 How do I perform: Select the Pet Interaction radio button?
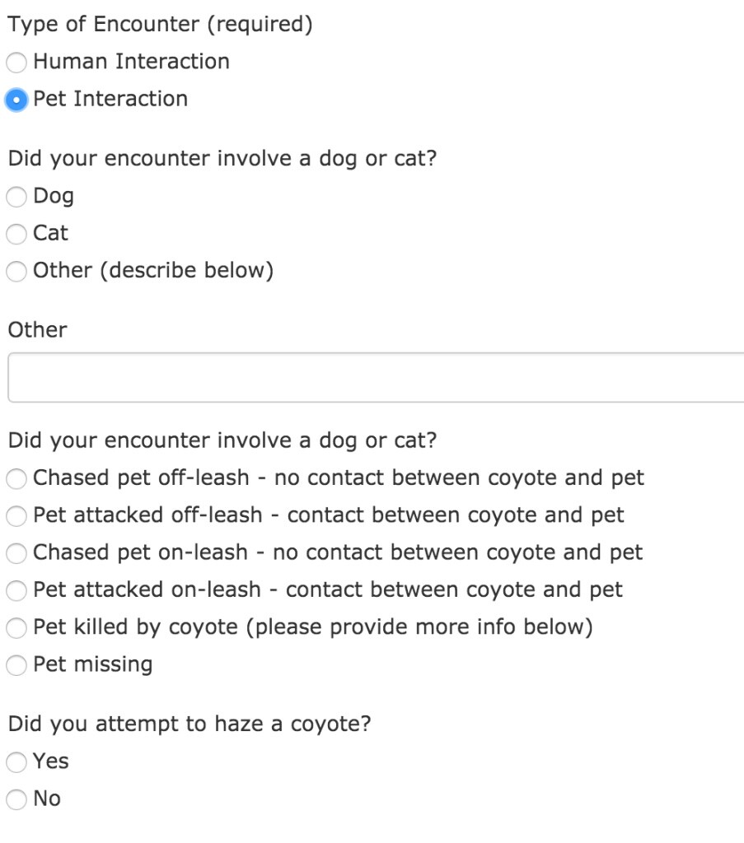(16, 100)
